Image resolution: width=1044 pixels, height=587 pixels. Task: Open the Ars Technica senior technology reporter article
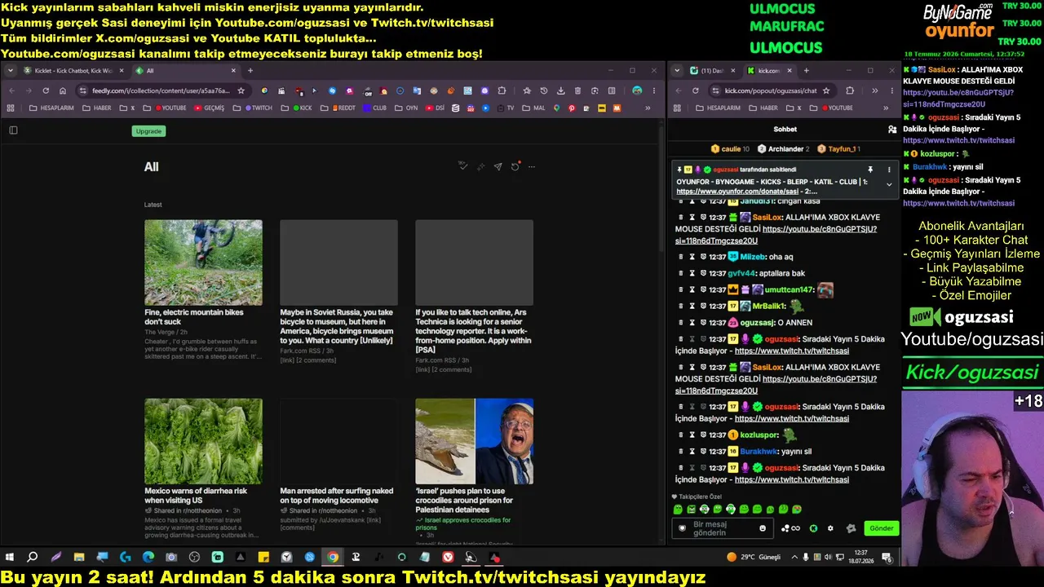(473, 331)
